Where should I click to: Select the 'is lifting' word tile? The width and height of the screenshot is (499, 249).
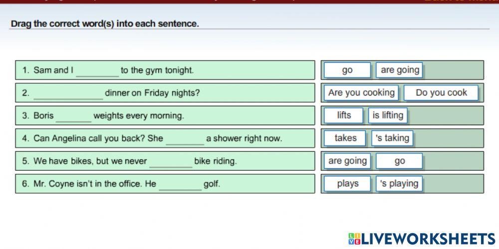click(388, 116)
